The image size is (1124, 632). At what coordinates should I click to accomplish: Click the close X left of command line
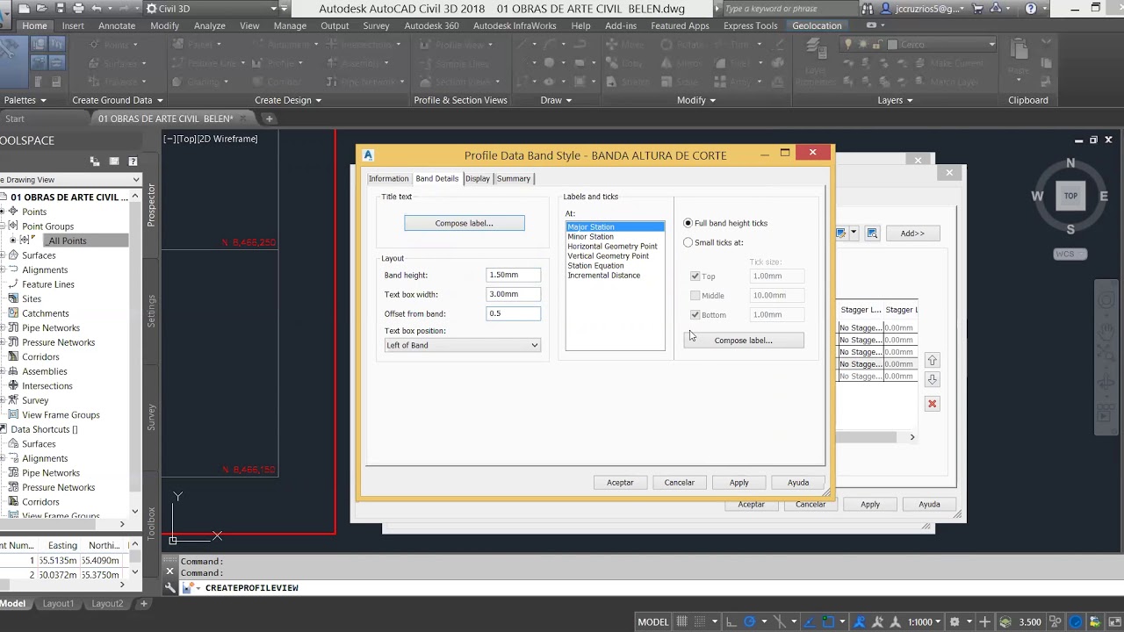170,571
